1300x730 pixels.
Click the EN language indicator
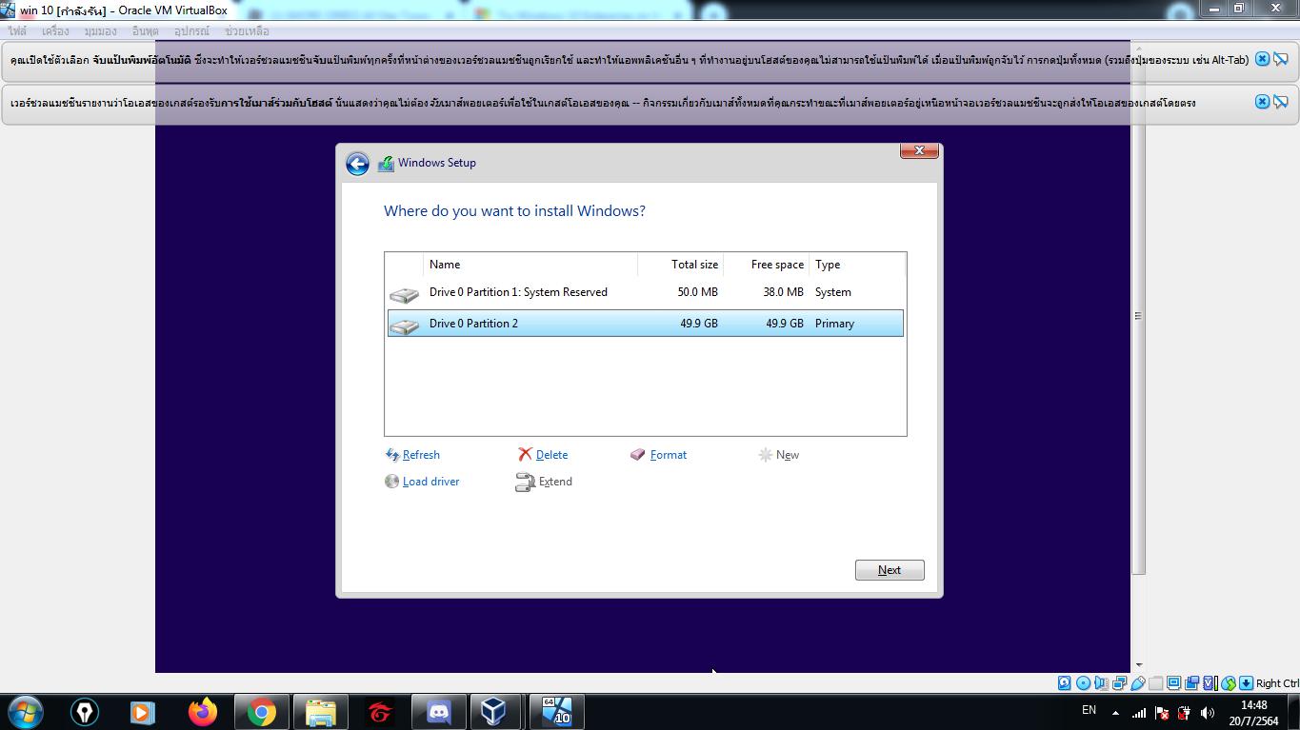[1089, 710]
